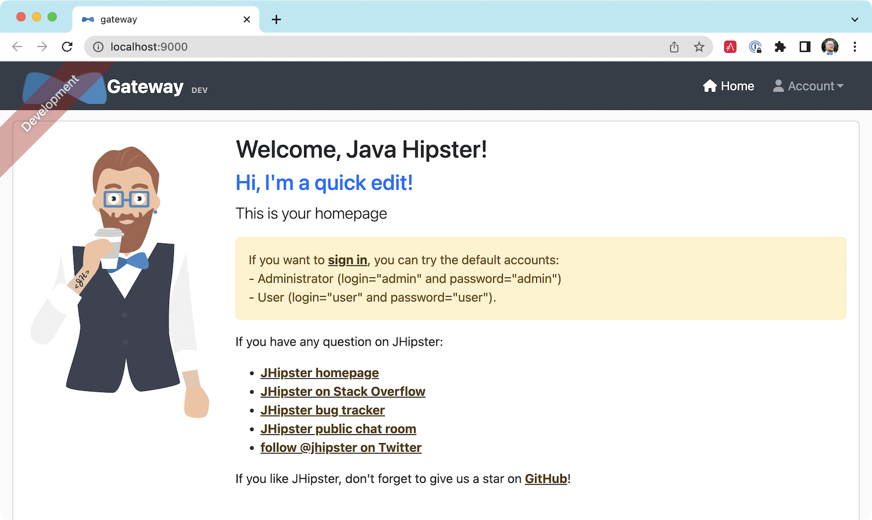View site information icon beside URL
The width and height of the screenshot is (872, 520).
tap(98, 47)
